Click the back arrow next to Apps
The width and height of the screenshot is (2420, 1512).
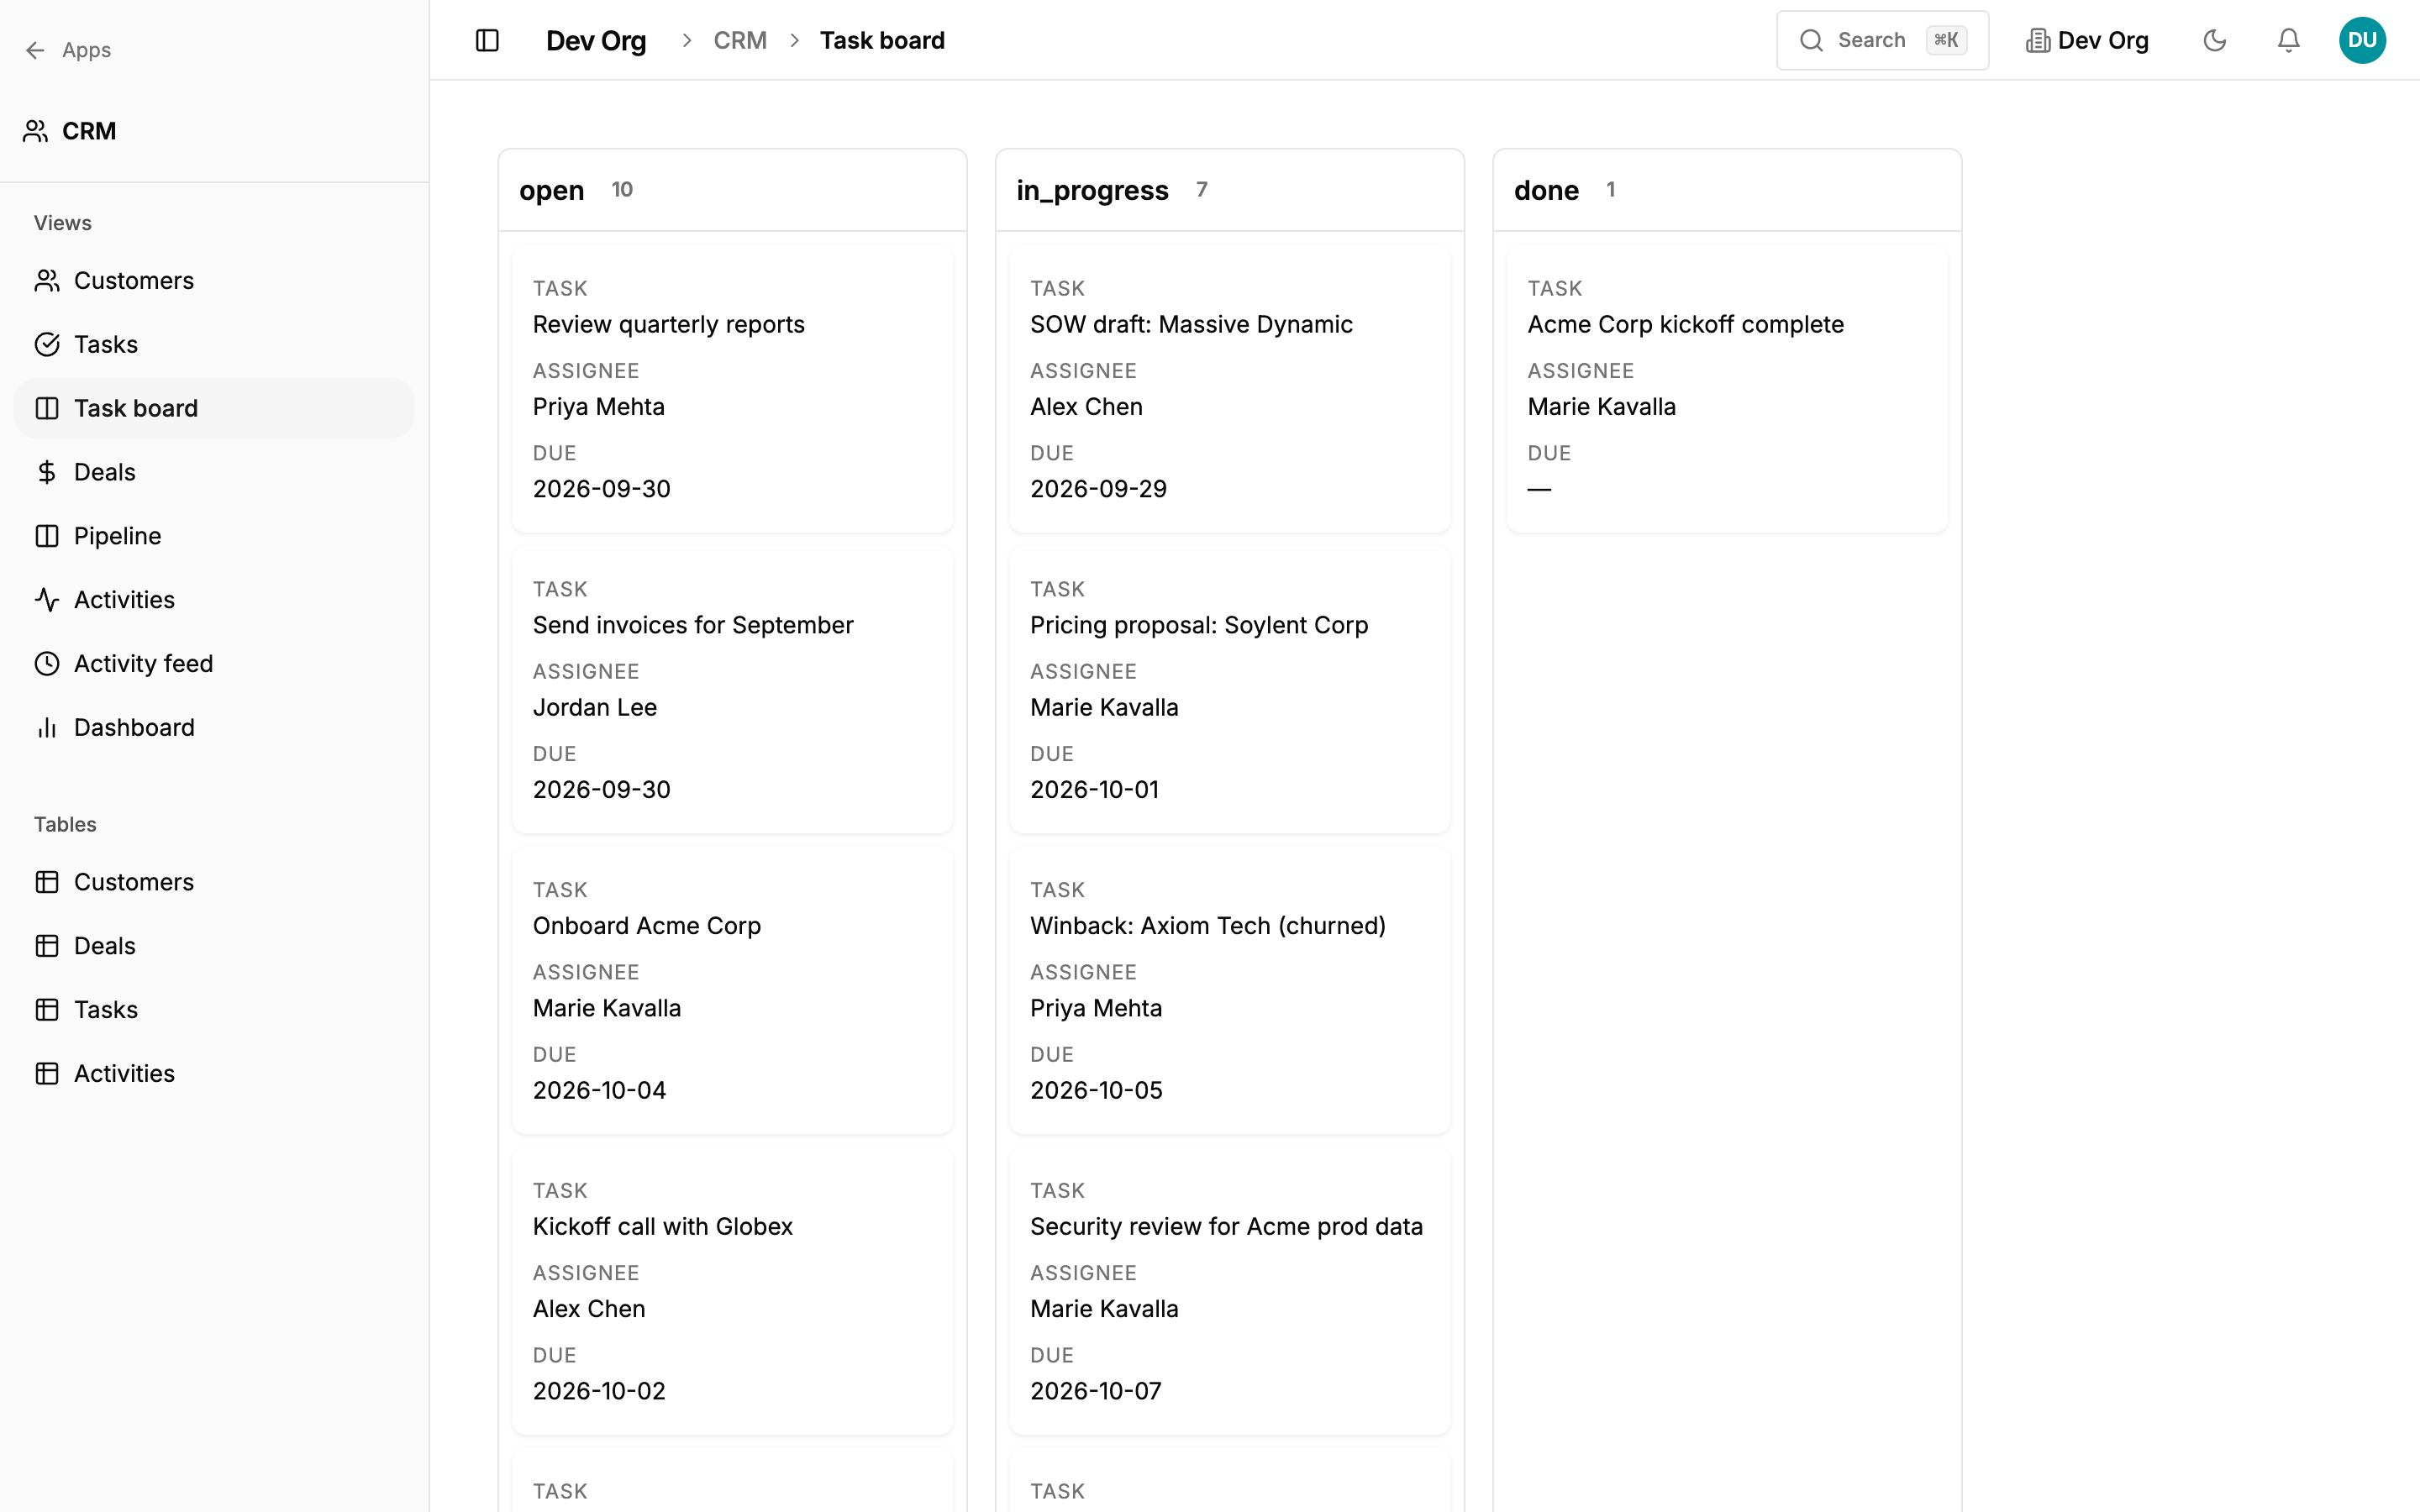pos(36,50)
